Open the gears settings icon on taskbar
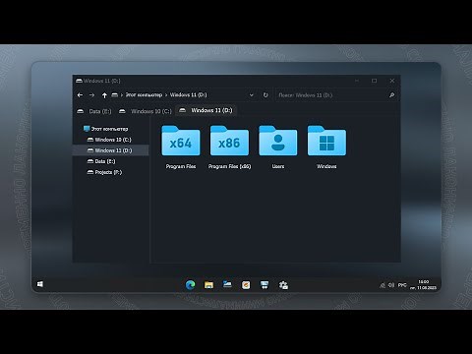Image resolution: width=472 pixels, height=354 pixels. tap(283, 285)
